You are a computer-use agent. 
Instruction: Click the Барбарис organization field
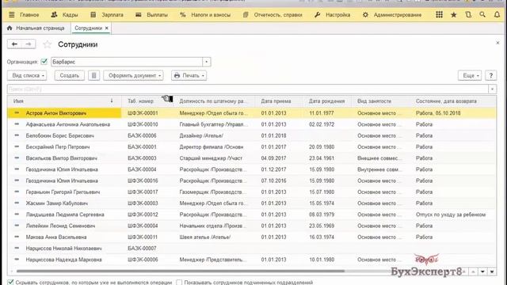[x=127, y=62]
